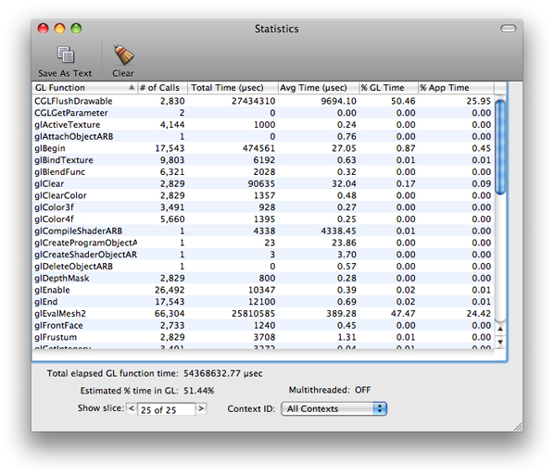The image size is (554, 475).
Task: Select the glDeleteObjectARB row
Action: [x=263, y=267]
